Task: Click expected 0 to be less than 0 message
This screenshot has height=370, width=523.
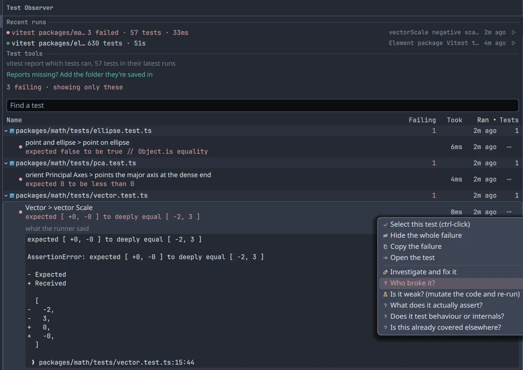Action: [80, 184]
